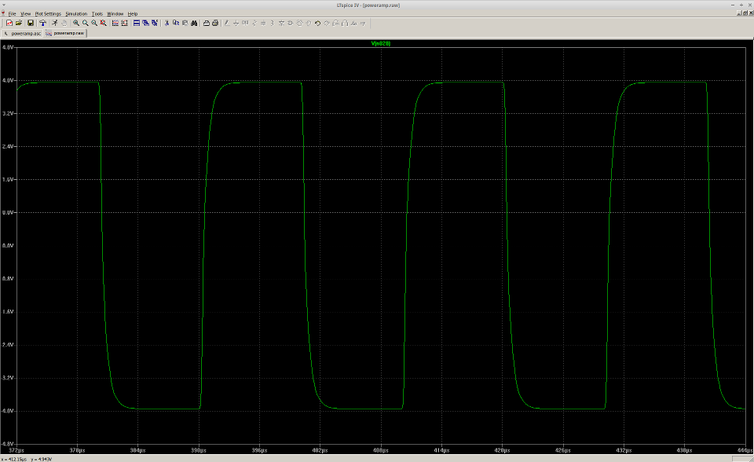Click the Print printer icon
The height and width of the screenshot is (462, 754).
[x=215, y=23]
